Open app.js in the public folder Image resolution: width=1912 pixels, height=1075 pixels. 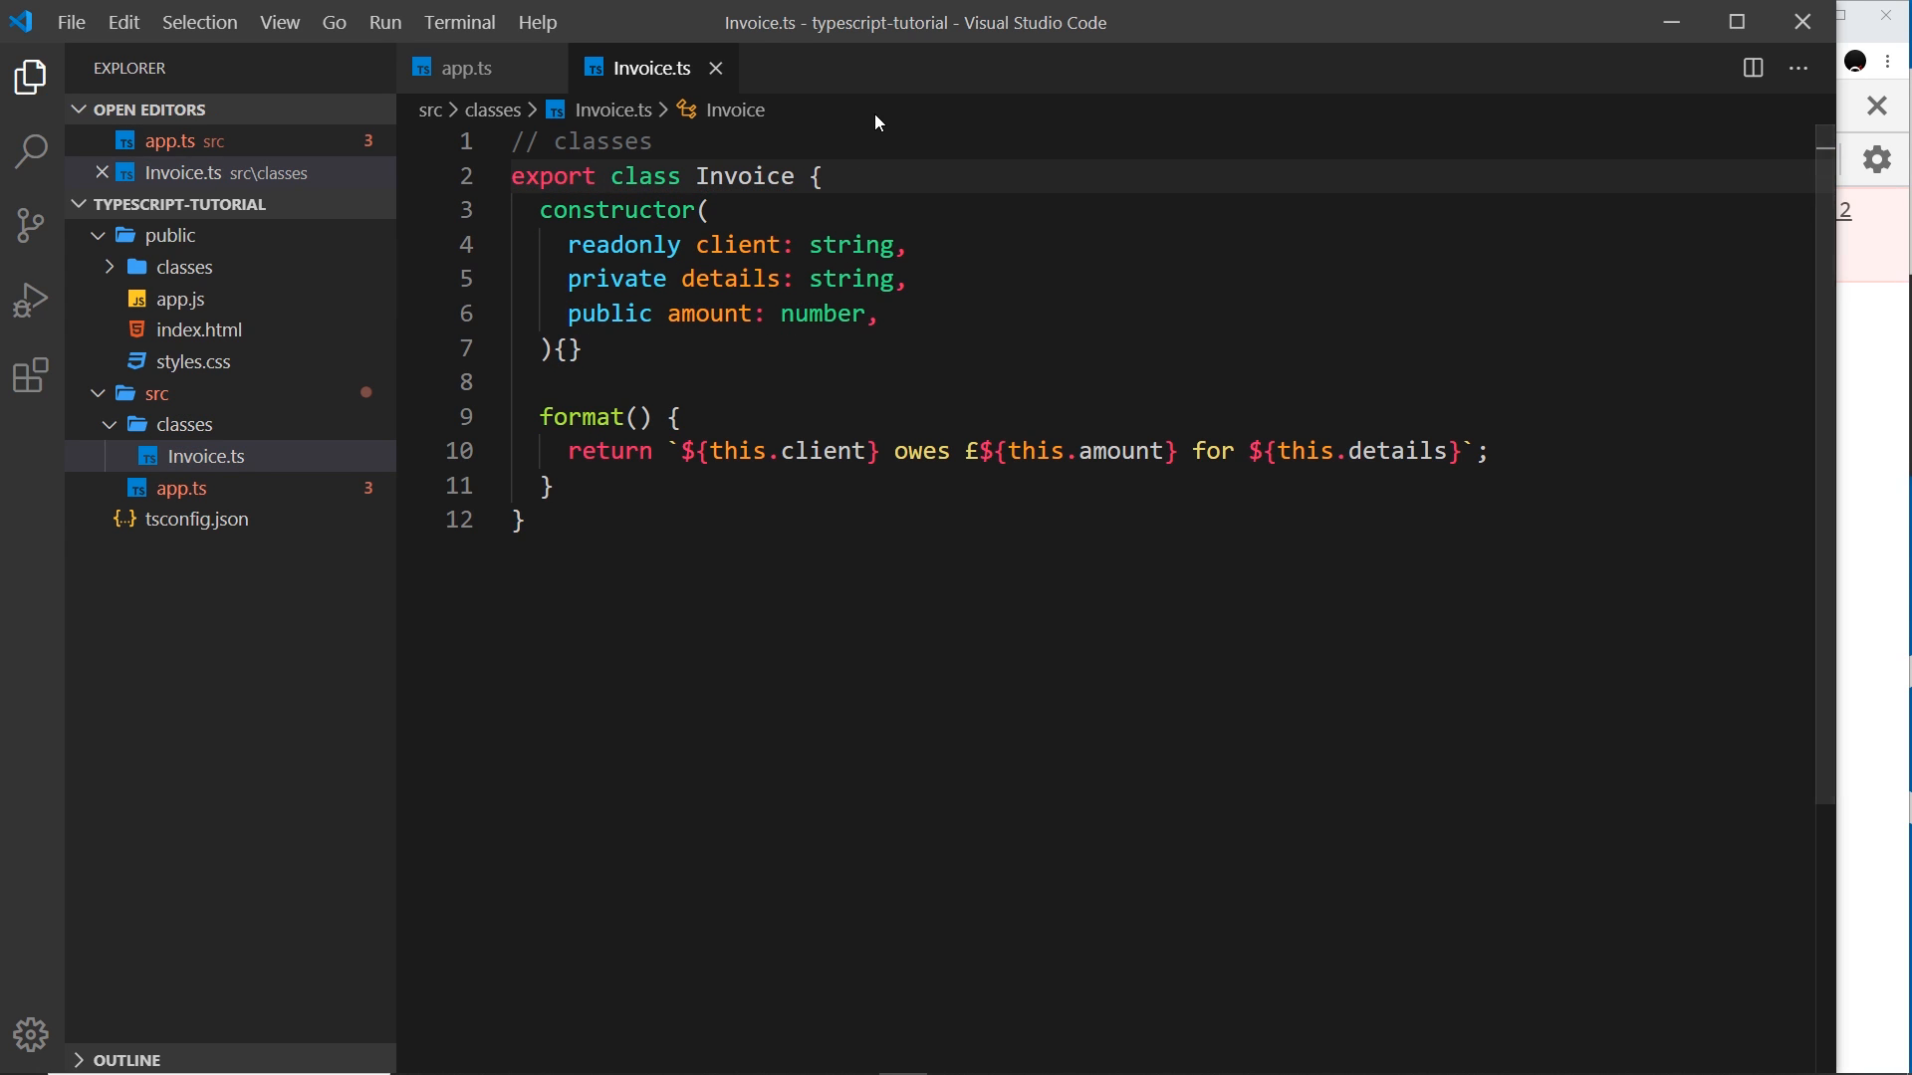[230, 299]
